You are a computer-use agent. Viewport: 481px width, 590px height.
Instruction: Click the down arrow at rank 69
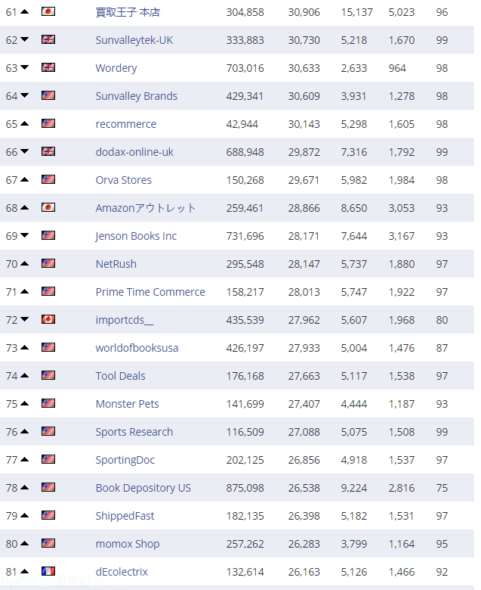coord(25,236)
